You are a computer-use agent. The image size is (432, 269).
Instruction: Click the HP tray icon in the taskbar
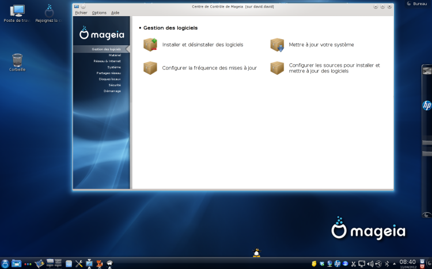pyautogui.click(x=337, y=264)
